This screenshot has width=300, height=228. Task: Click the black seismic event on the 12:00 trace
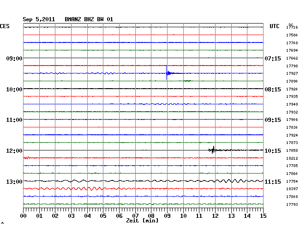(213, 150)
